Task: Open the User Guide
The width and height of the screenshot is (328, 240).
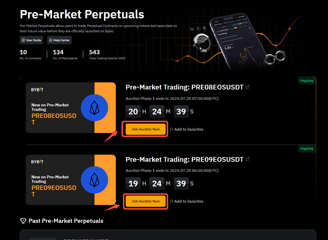Action: coord(31,40)
